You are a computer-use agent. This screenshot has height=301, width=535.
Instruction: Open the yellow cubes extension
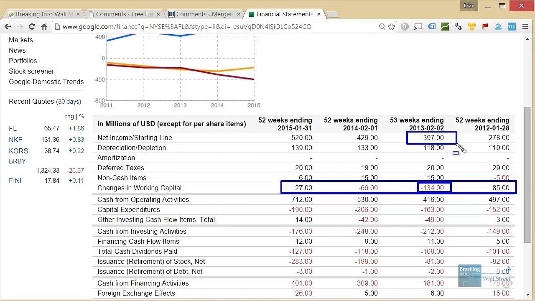click(471, 27)
